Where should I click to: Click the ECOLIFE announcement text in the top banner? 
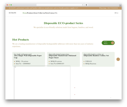tap(44, 8)
